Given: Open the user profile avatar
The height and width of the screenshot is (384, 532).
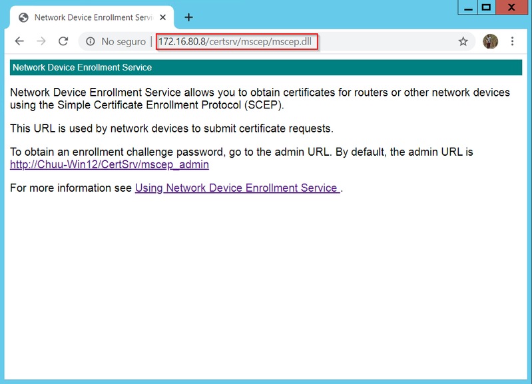Looking at the screenshot, I should click(x=490, y=41).
